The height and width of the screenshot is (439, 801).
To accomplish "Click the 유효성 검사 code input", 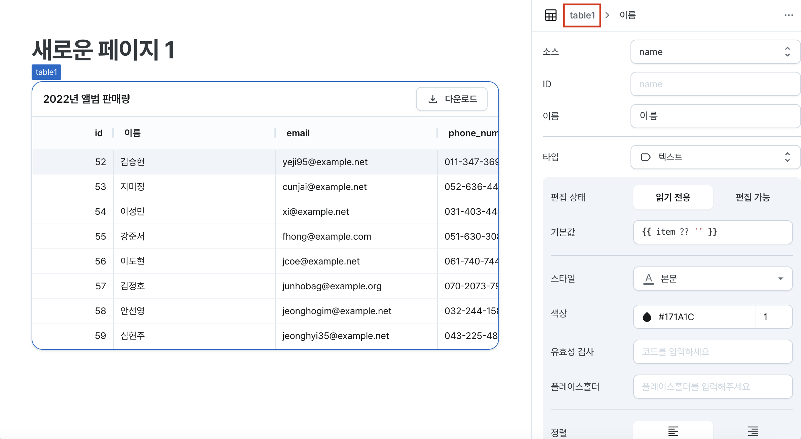I will 713,352.
